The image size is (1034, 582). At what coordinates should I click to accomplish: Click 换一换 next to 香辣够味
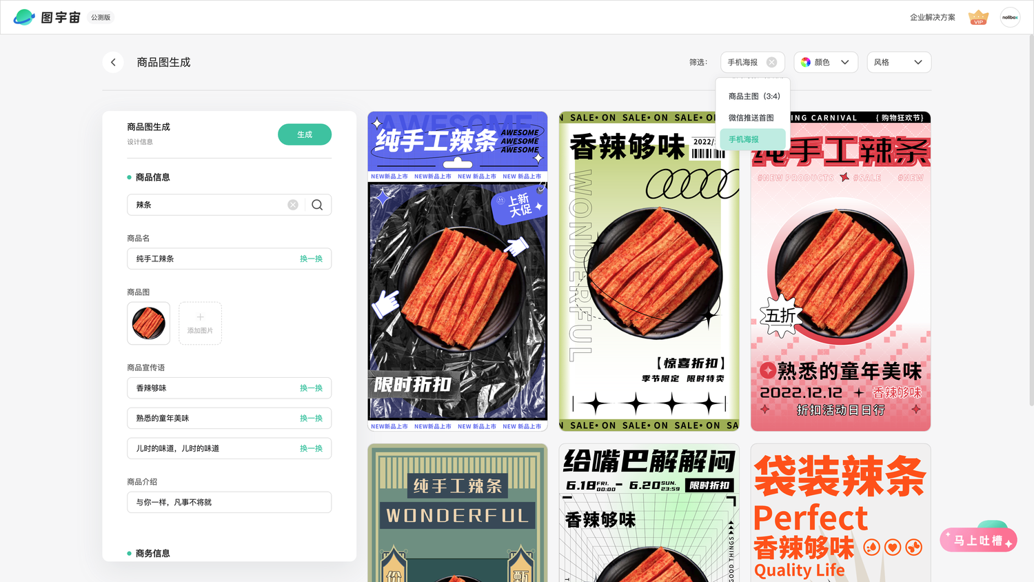coord(311,388)
